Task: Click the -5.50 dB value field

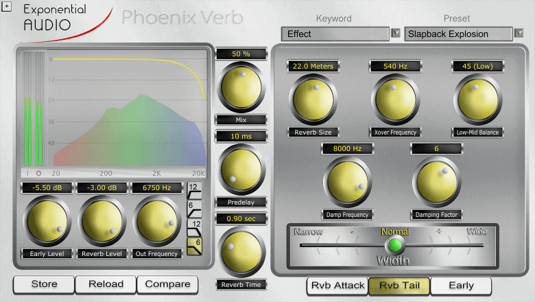Action: click(x=47, y=187)
